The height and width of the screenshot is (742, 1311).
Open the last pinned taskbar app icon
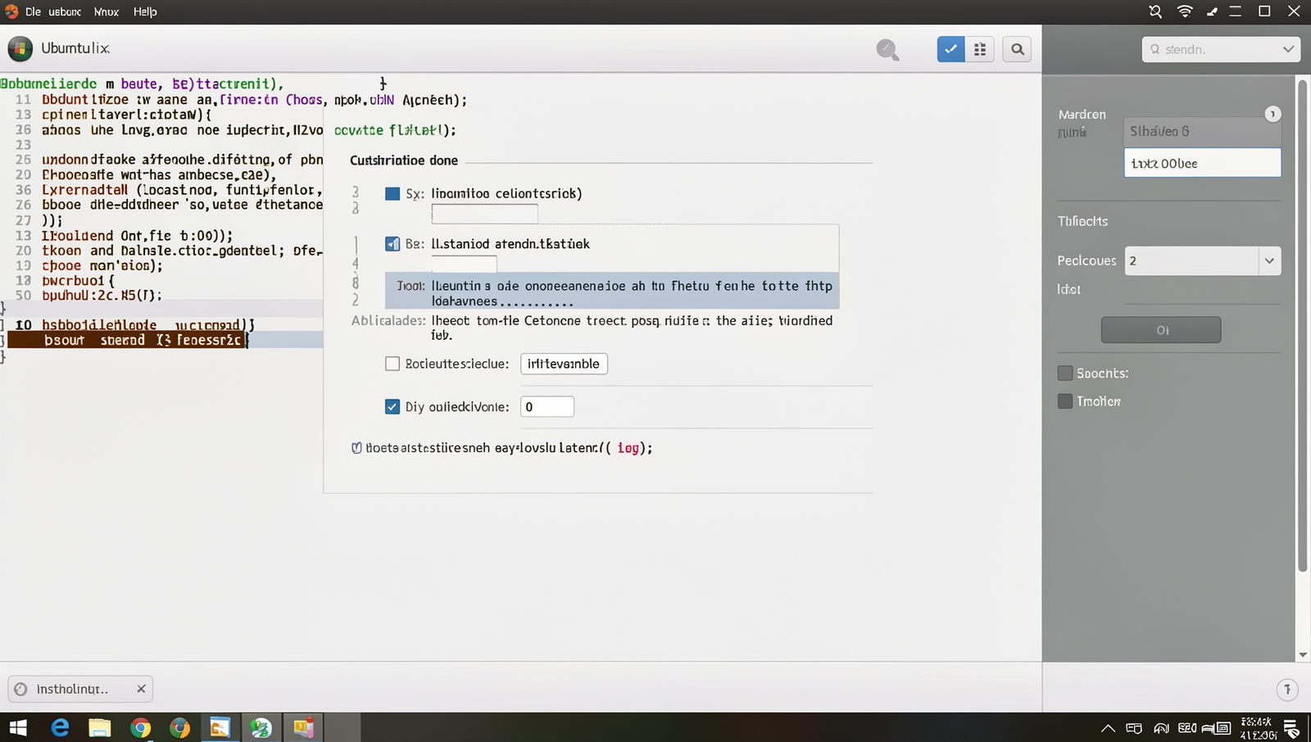coord(304,727)
